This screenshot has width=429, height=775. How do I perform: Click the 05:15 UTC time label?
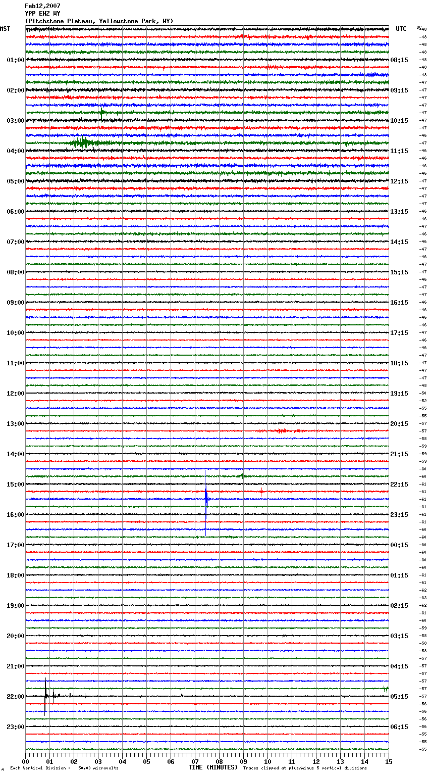399,697
